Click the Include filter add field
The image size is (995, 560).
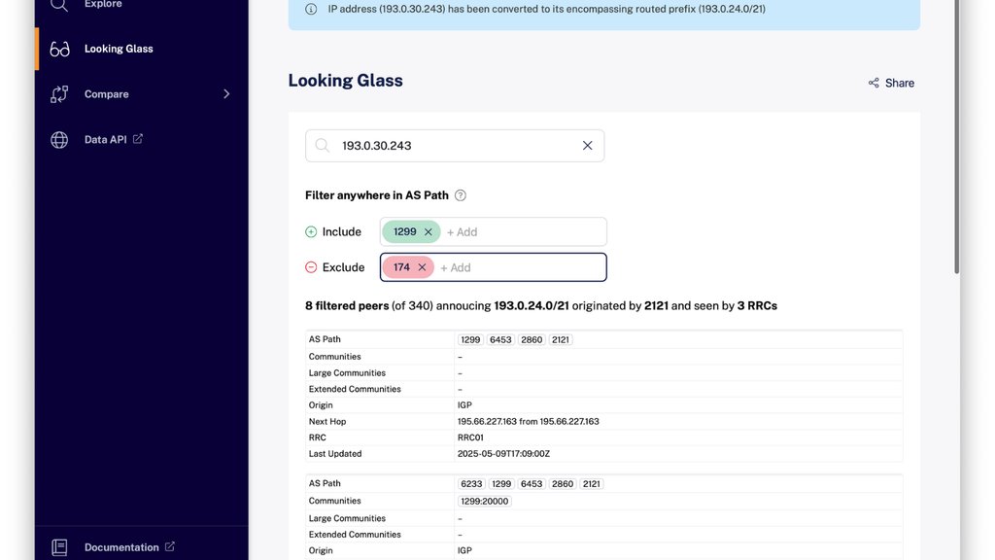coord(522,232)
